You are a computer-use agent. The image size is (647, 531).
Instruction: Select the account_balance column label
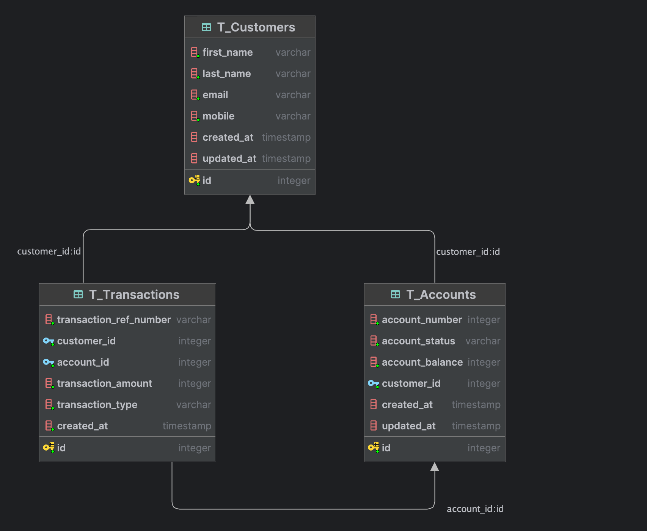click(x=422, y=362)
